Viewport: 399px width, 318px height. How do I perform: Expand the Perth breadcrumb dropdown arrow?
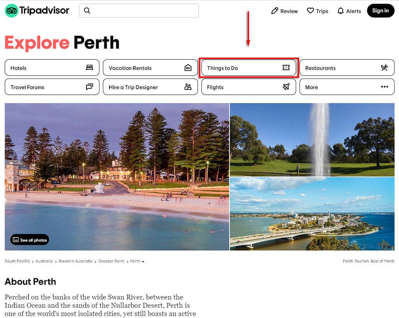tap(143, 262)
